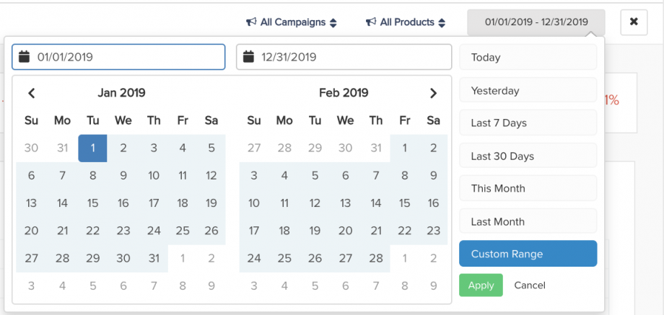Select the Today preset range

528,58
